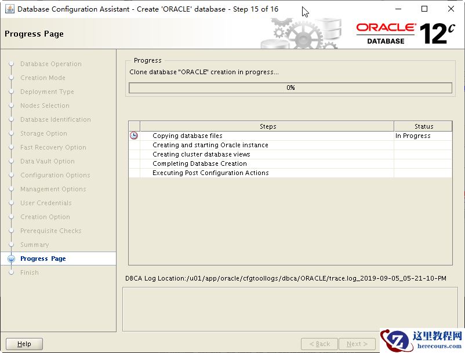465x353 pixels.
Task: Click the Oracle 12c Database logo
Action: (x=405, y=34)
